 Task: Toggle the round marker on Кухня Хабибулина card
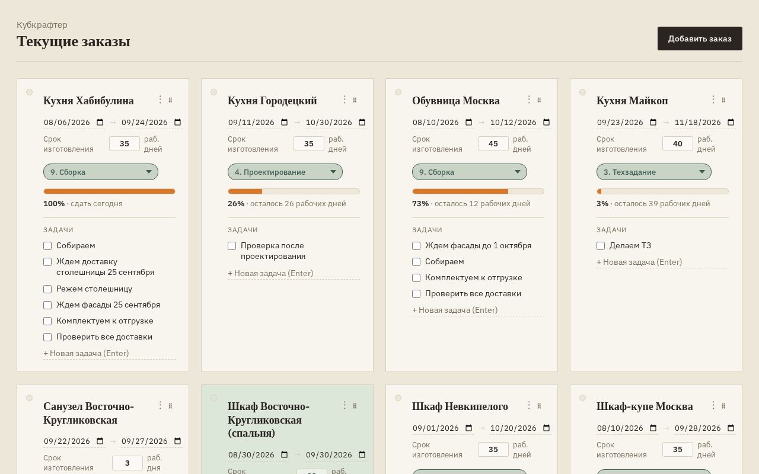[x=29, y=92]
